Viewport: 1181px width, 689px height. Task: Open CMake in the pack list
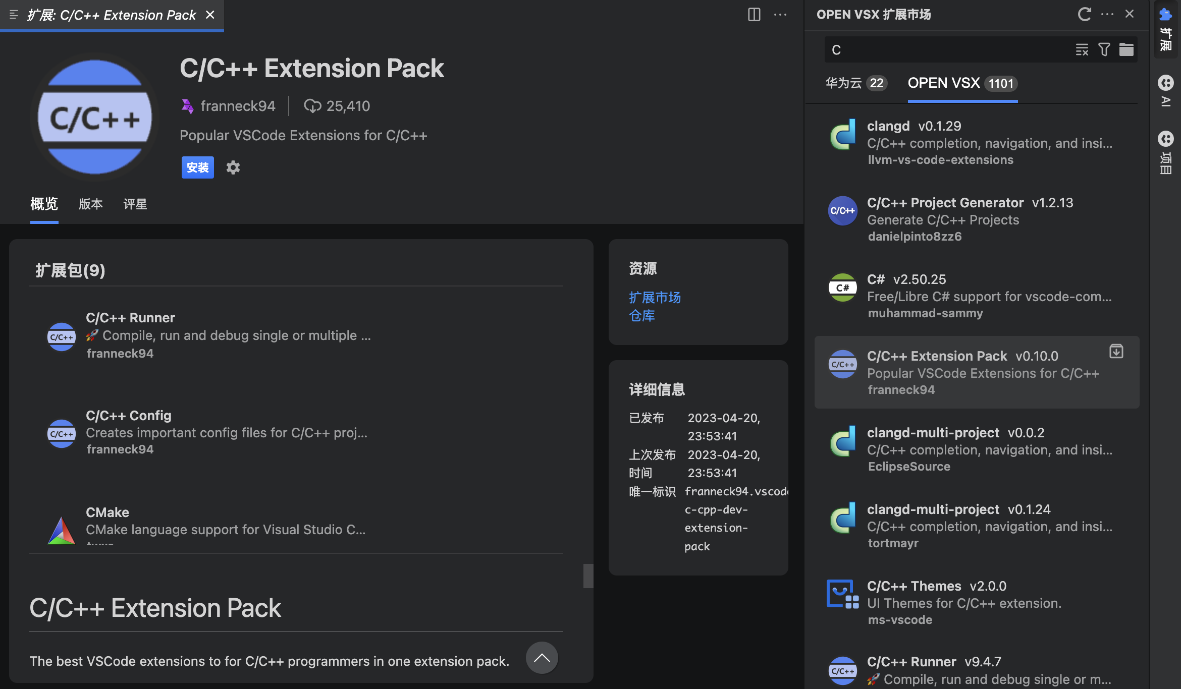296,525
